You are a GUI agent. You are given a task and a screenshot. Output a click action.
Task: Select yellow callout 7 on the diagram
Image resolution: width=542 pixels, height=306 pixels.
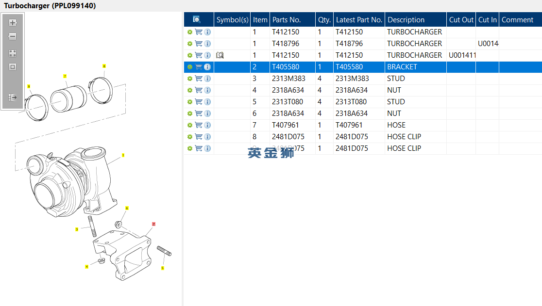point(65,76)
